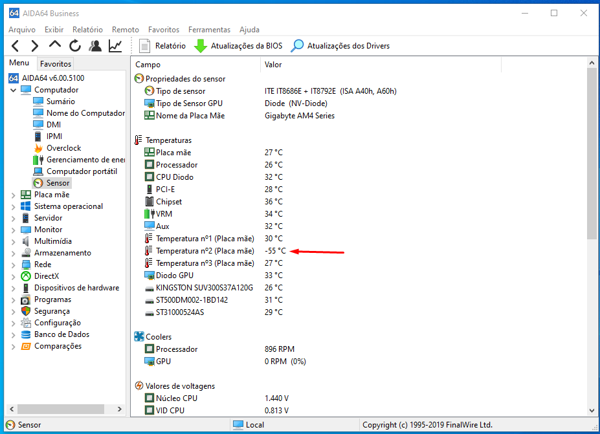Expand the Sistema operacional node

point(14,207)
